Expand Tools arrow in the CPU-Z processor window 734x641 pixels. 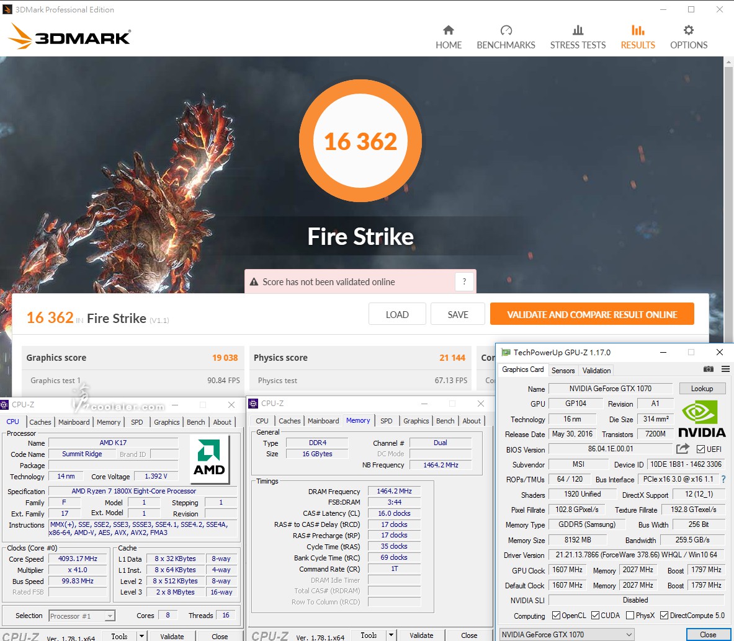click(142, 636)
